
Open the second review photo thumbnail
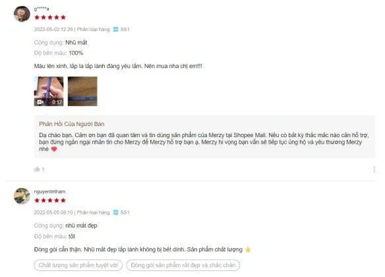(x=82, y=92)
